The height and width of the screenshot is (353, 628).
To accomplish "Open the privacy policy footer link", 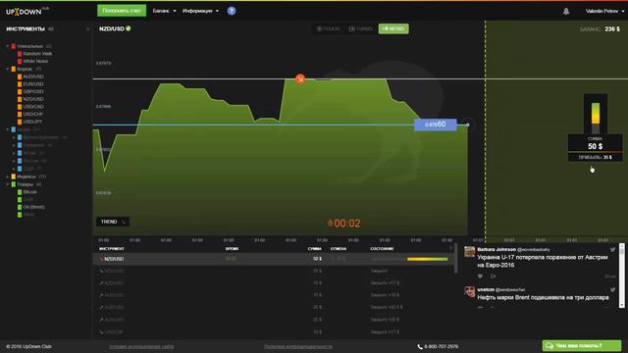I will pyautogui.click(x=298, y=346).
